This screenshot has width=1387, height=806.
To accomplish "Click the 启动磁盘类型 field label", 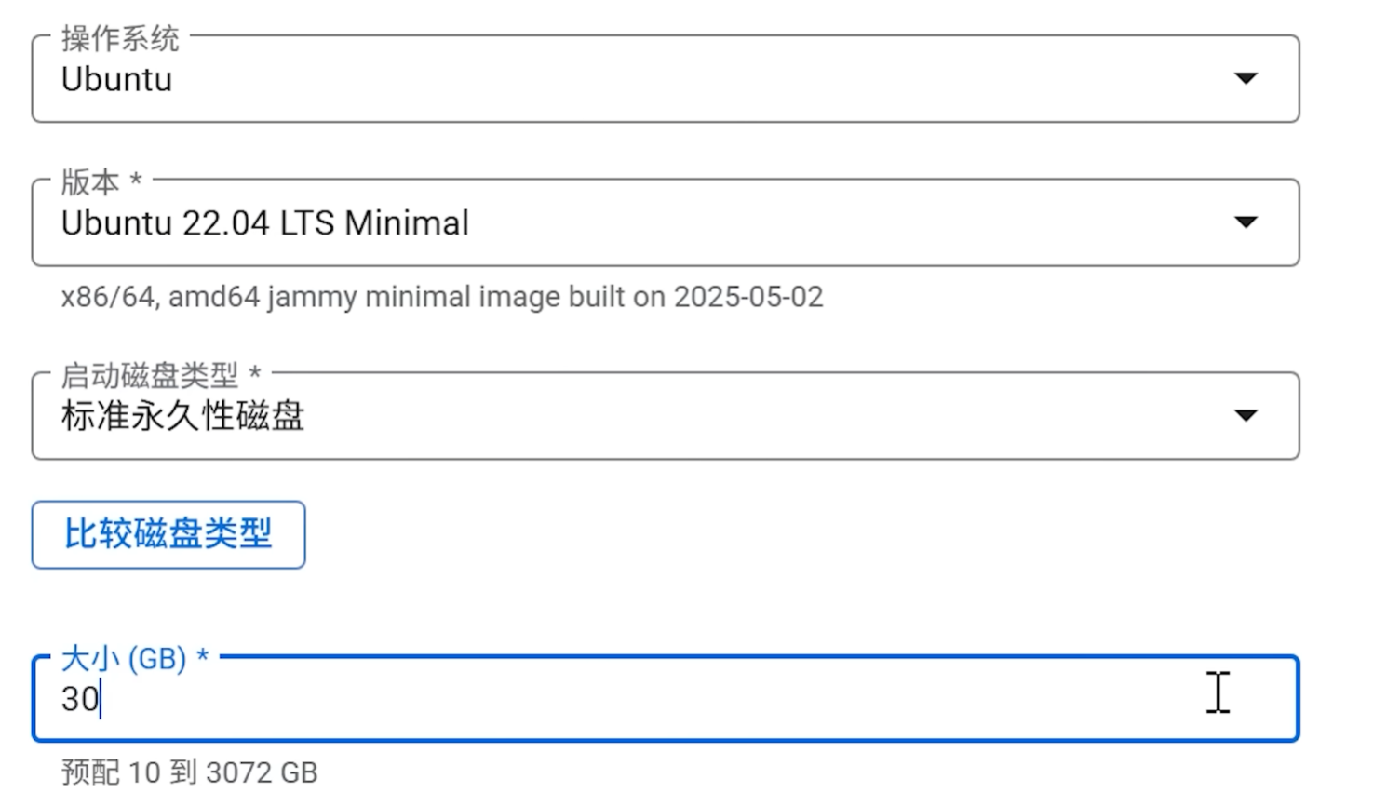I will click(x=150, y=375).
